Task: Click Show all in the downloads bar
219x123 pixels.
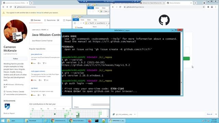Action: point(209,114)
